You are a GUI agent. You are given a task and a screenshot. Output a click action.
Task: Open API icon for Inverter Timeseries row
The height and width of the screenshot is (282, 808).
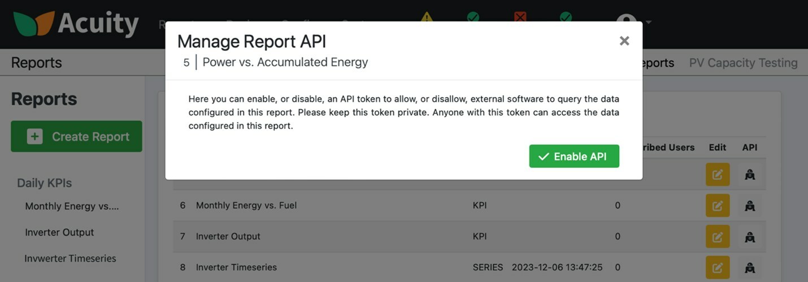(x=750, y=267)
